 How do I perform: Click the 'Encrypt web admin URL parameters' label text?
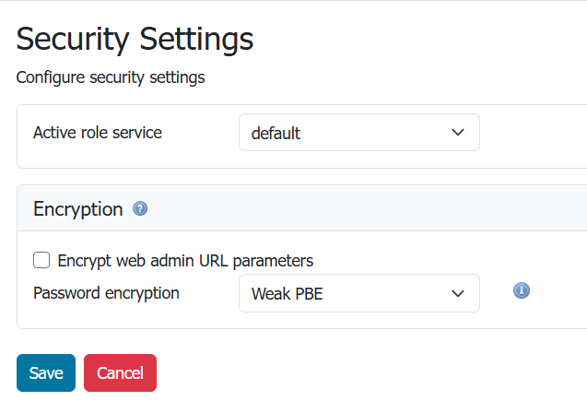tap(184, 261)
